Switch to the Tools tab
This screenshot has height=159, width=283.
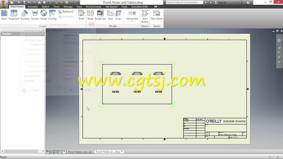pyautogui.click(x=56, y=7)
